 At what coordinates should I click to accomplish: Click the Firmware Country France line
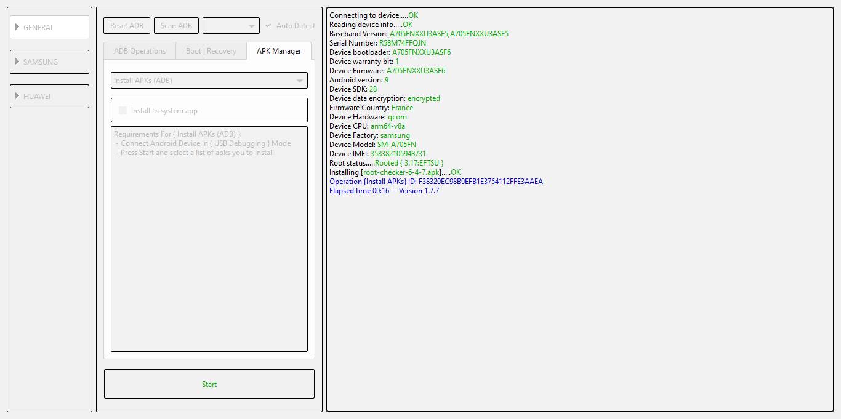coord(371,108)
